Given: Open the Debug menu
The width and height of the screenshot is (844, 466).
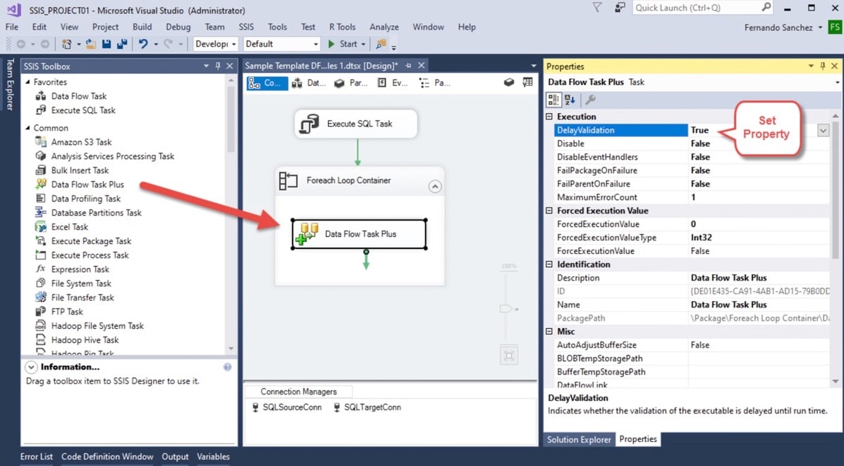Looking at the screenshot, I should tap(178, 27).
